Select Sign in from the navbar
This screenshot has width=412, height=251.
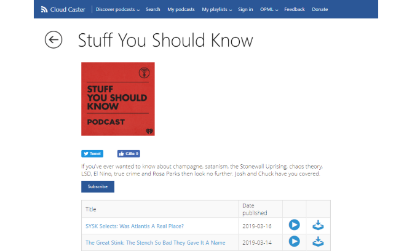coord(245,9)
